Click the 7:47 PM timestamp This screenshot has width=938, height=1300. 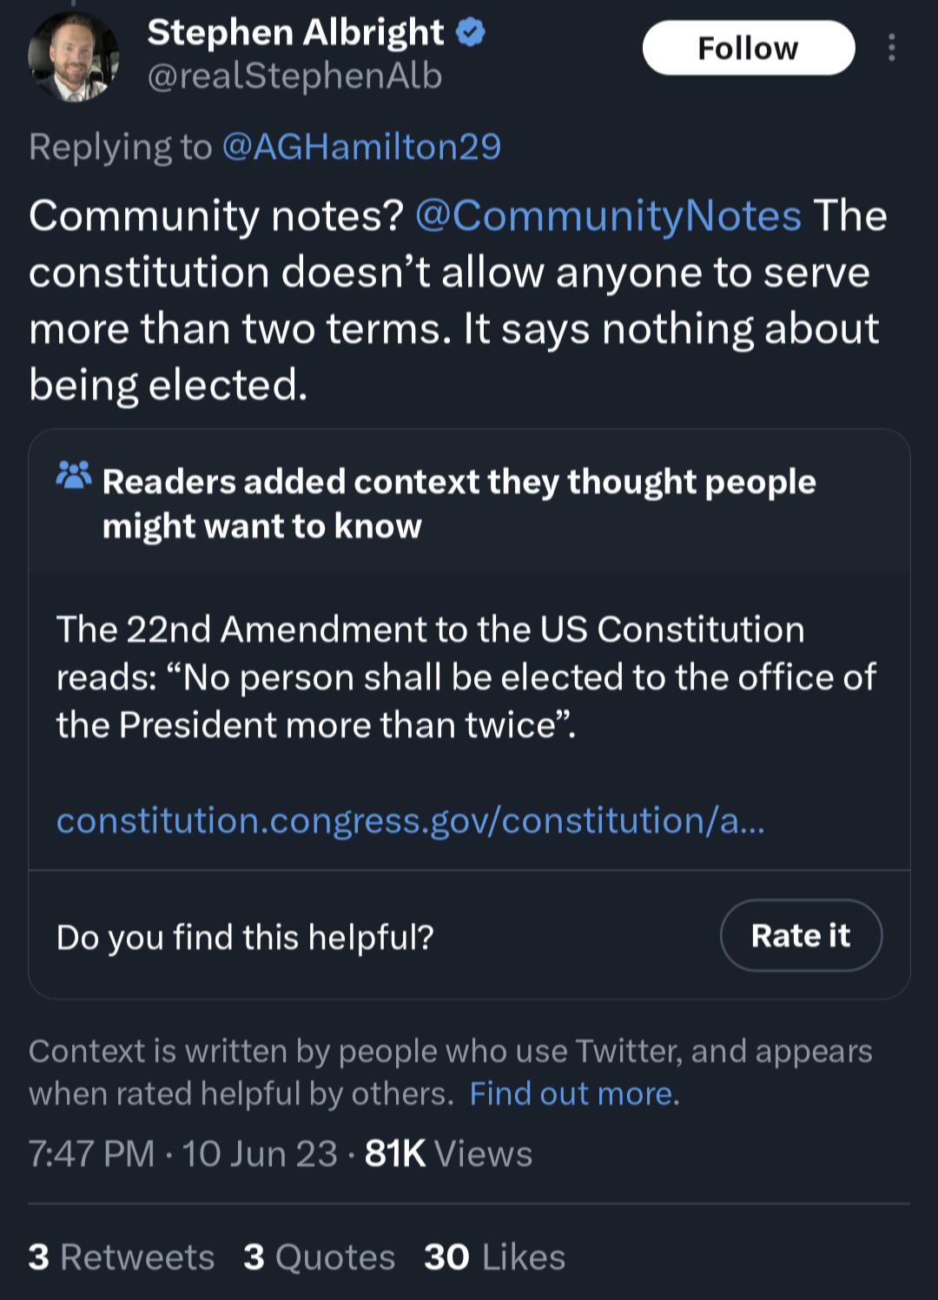pos(91,1154)
